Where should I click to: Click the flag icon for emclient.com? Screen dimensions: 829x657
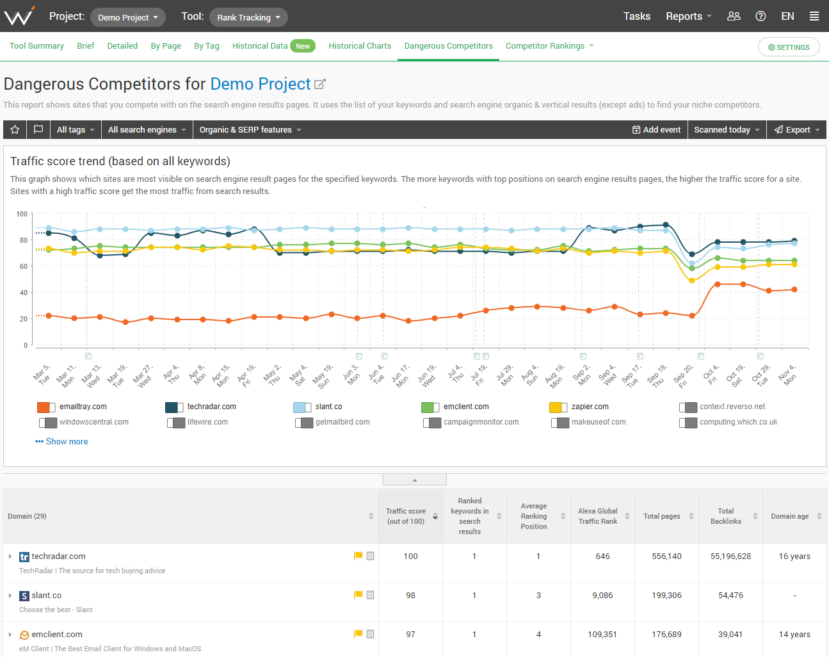(358, 634)
